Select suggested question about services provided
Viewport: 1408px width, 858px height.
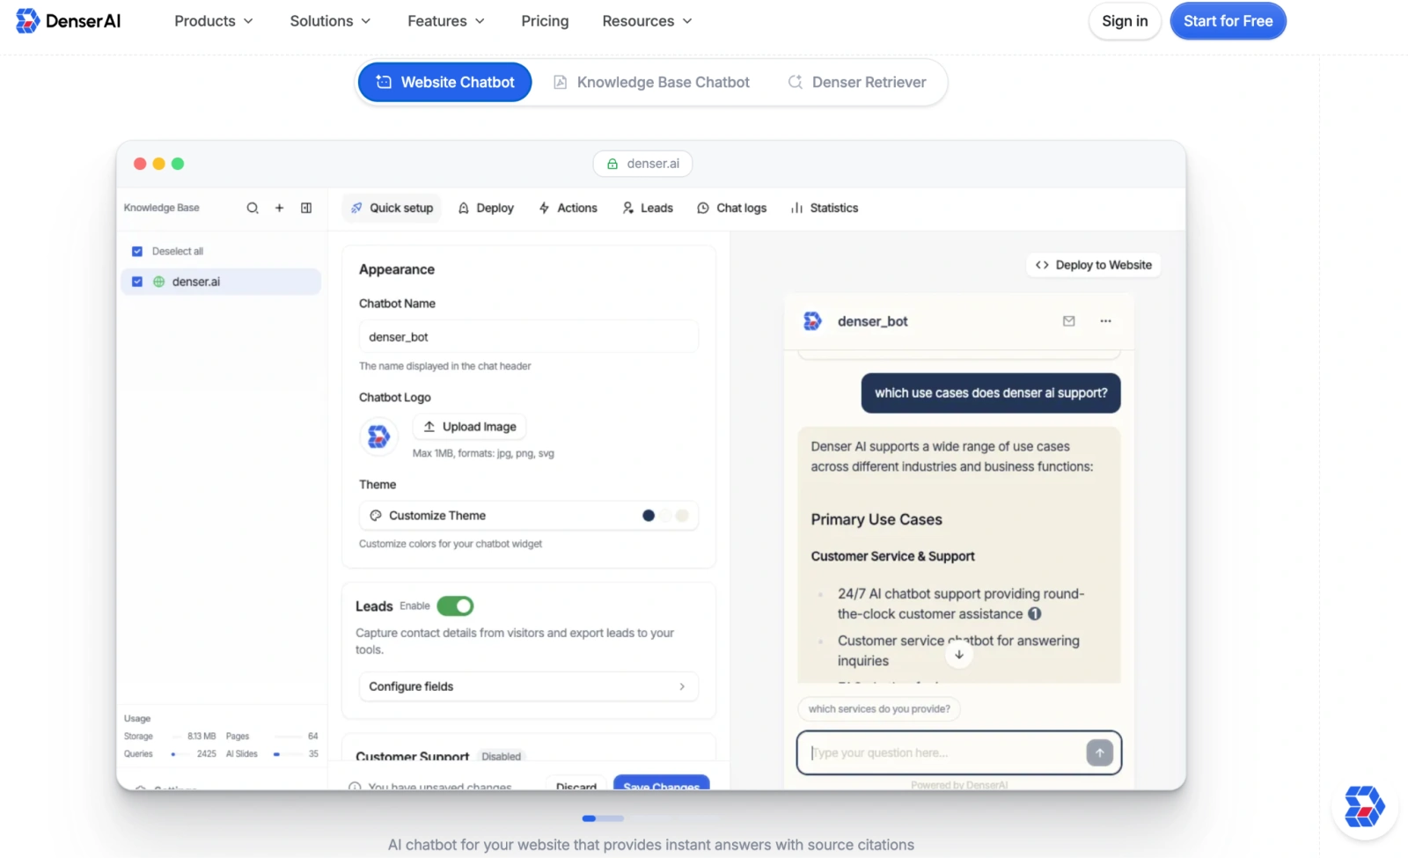[879, 709]
